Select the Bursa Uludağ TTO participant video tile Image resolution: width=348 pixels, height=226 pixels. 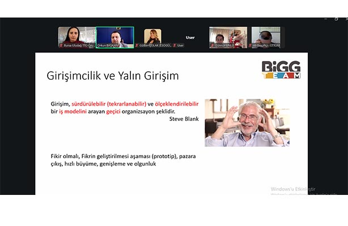tap(77, 37)
